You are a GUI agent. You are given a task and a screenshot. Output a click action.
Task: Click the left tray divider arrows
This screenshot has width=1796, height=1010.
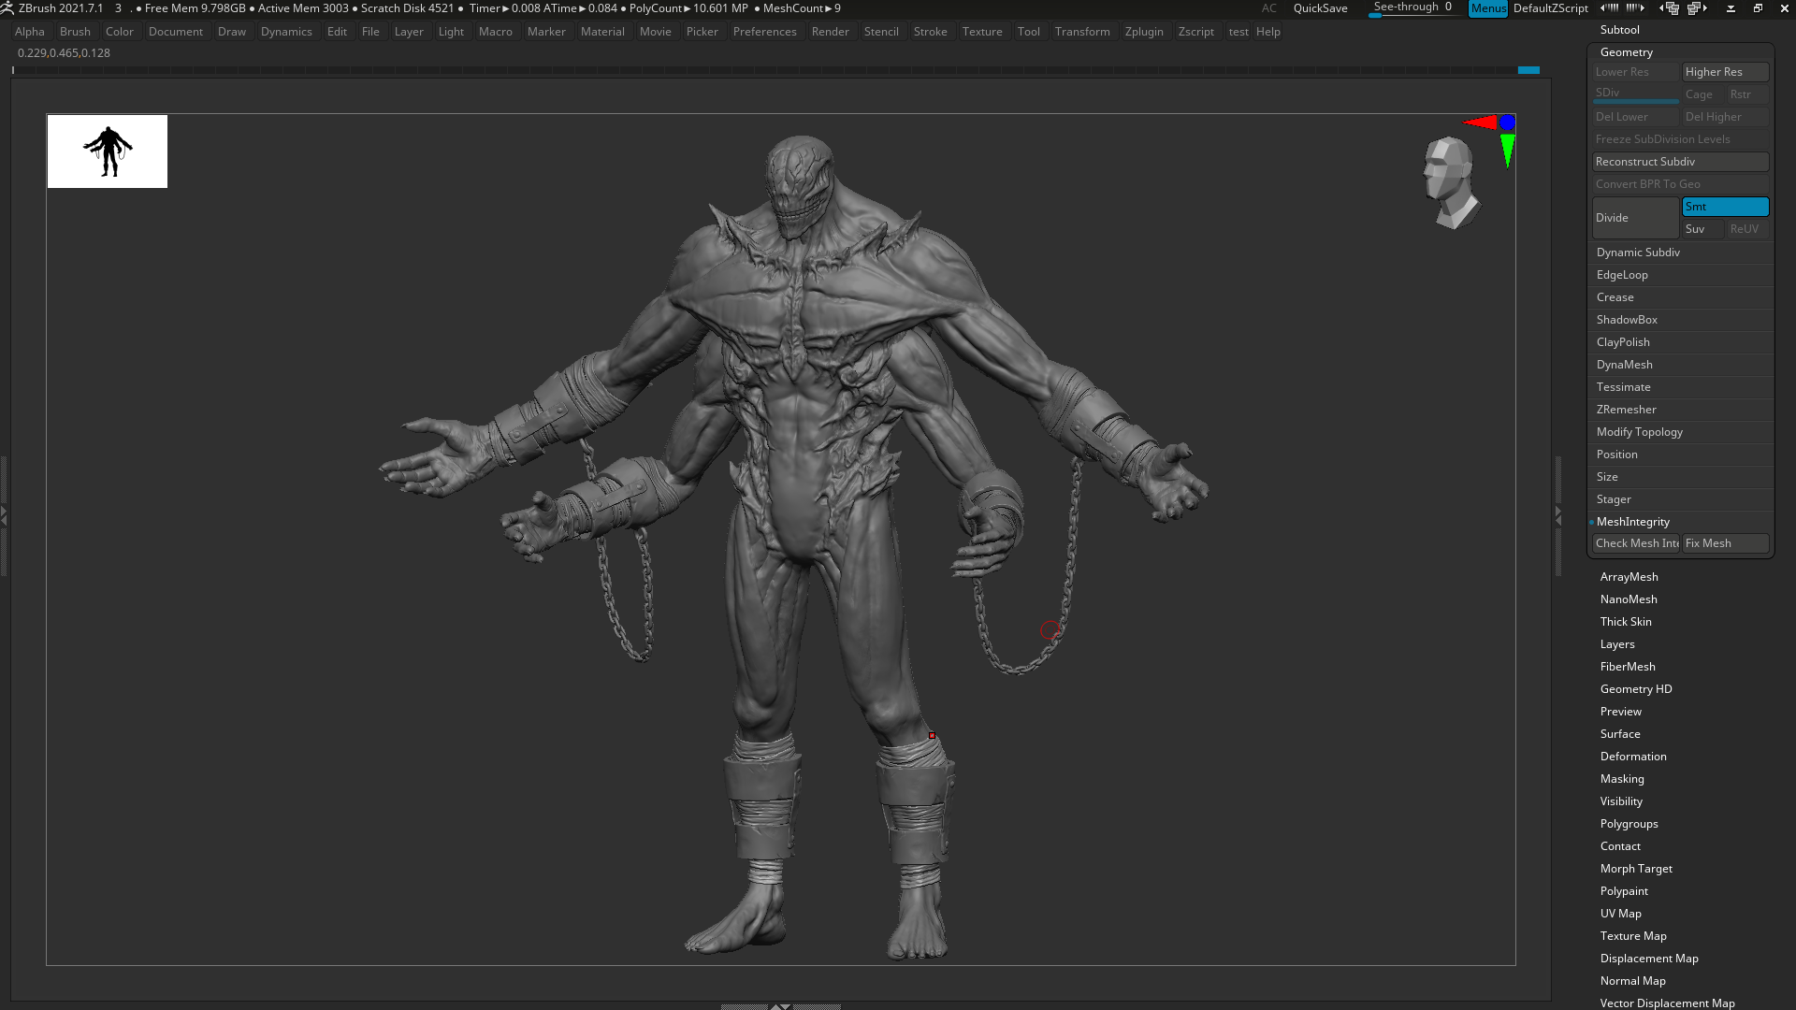click(x=5, y=515)
